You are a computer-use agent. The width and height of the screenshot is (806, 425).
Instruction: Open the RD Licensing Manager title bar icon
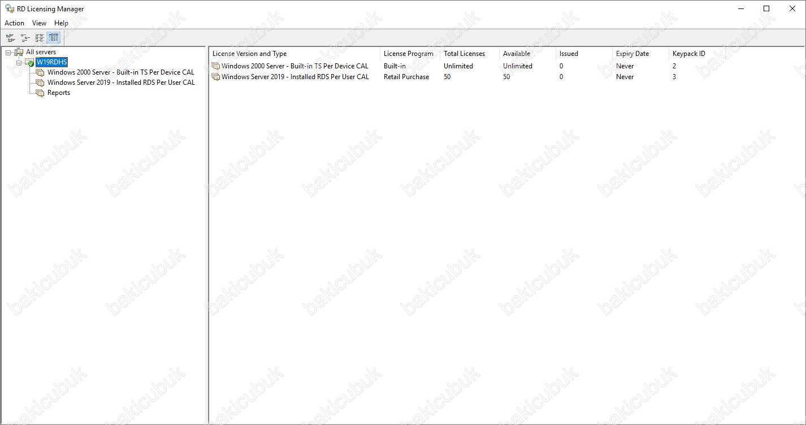tap(10, 8)
